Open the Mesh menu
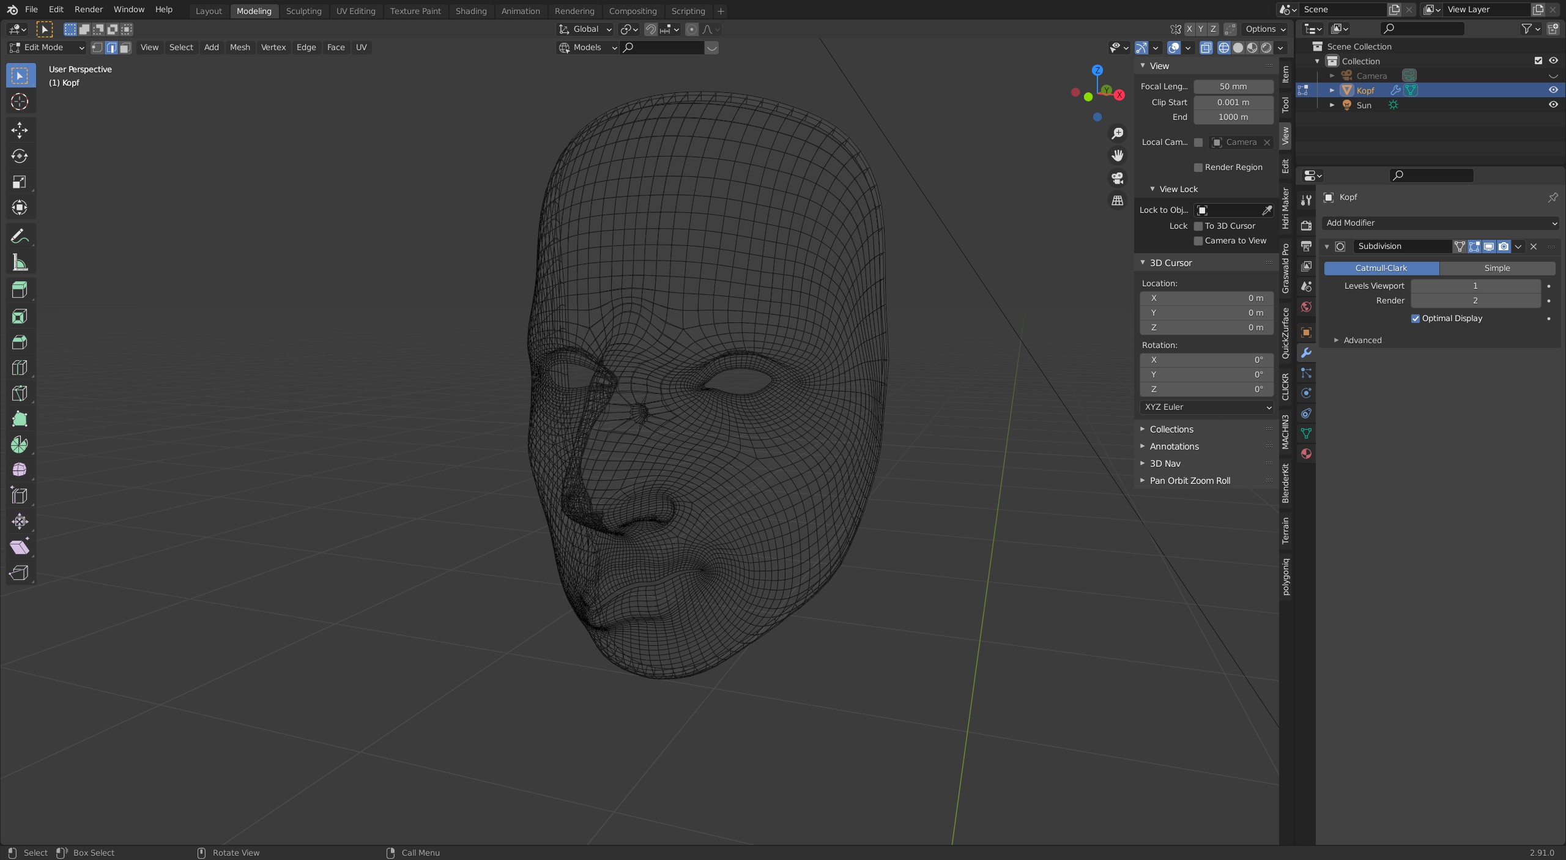 [x=240, y=48]
